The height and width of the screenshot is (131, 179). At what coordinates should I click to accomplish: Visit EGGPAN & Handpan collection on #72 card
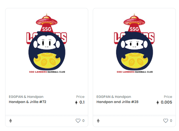coord(26,97)
